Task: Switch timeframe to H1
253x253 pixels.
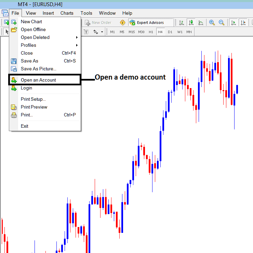Action: [x=151, y=32]
